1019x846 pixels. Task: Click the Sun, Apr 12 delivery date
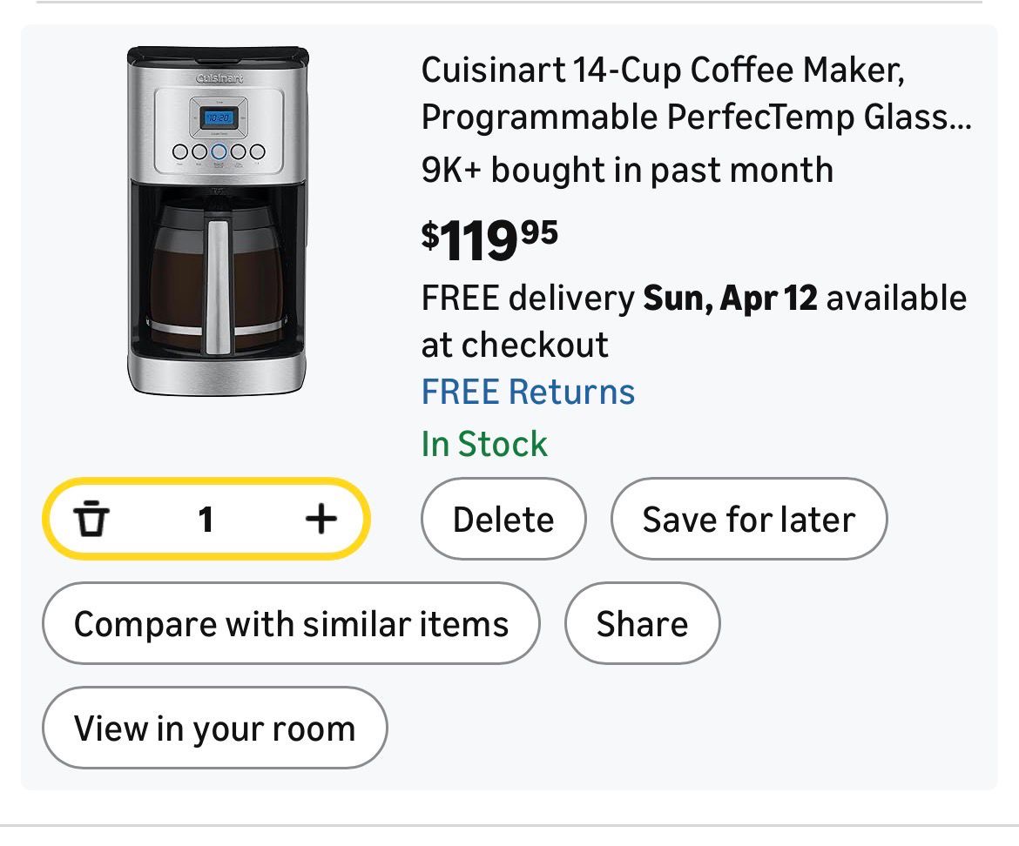(730, 299)
